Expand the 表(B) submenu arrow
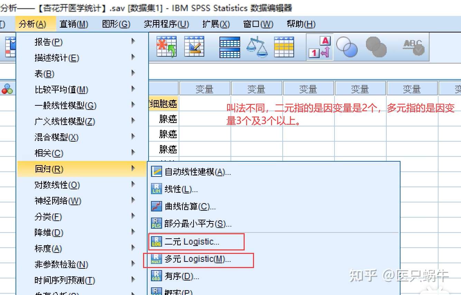This screenshot has width=461, height=295. [x=133, y=73]
